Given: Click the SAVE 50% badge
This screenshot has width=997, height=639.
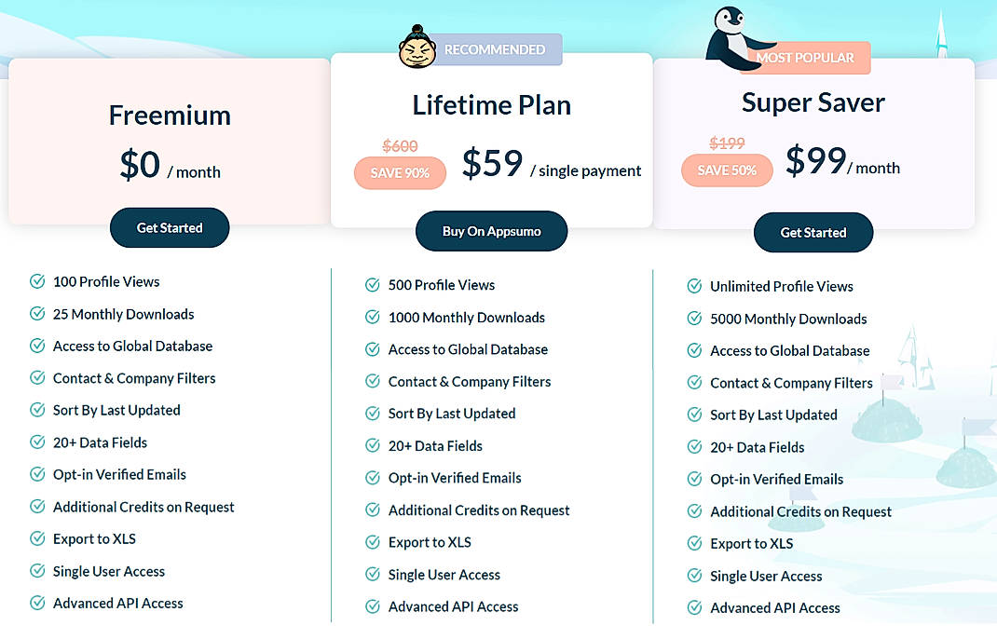Looking at the screenshot, I should 727,170.
